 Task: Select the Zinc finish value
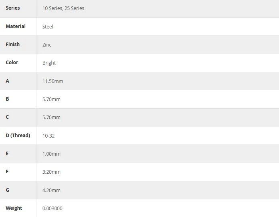click(47, 45)
